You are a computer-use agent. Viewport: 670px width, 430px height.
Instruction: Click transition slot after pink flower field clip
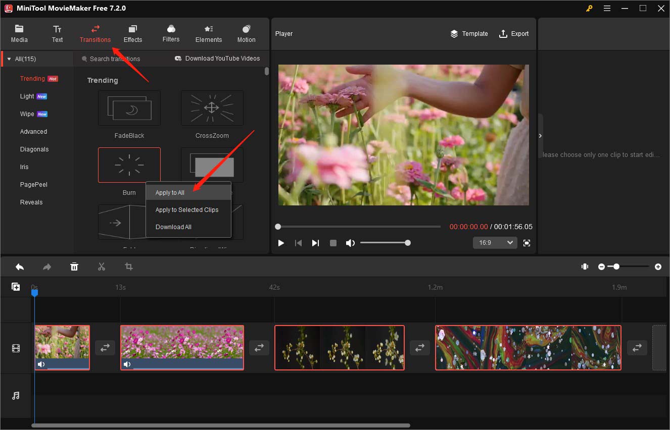click(259, 348)
